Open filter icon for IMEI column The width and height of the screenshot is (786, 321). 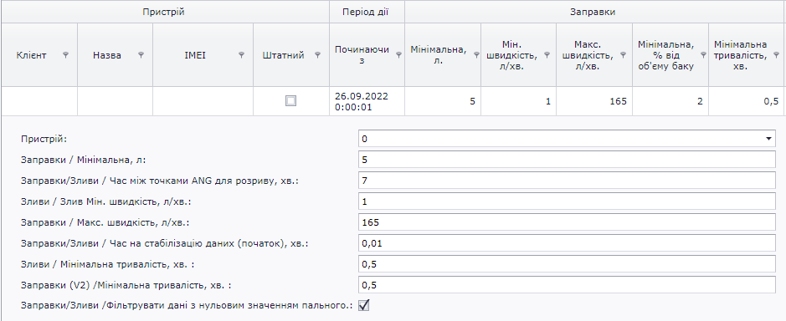[x=242, y=55]
